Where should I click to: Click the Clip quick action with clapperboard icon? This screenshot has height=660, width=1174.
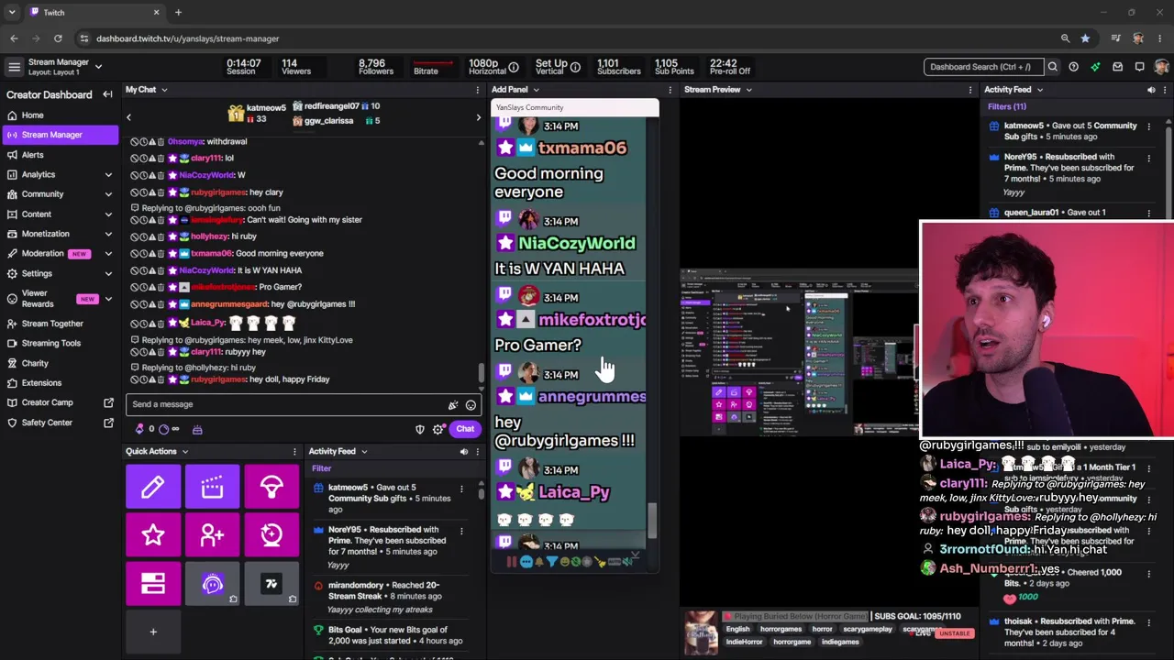pyautogui.click(x=212, y=487)
